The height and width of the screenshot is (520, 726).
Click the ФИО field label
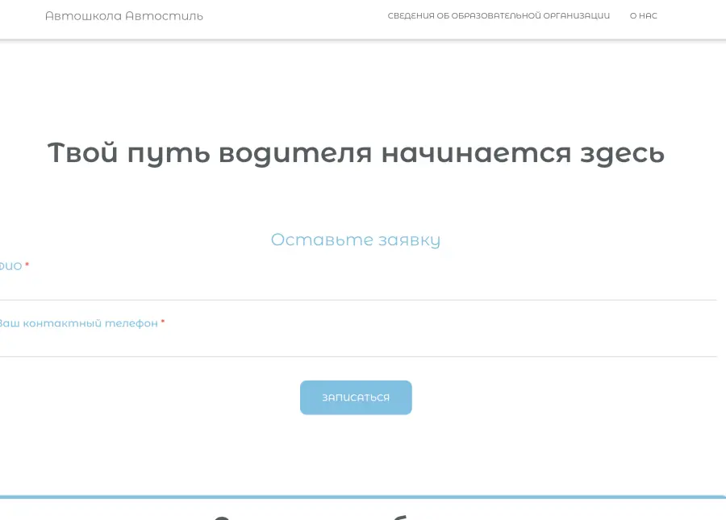click(10, 266)
